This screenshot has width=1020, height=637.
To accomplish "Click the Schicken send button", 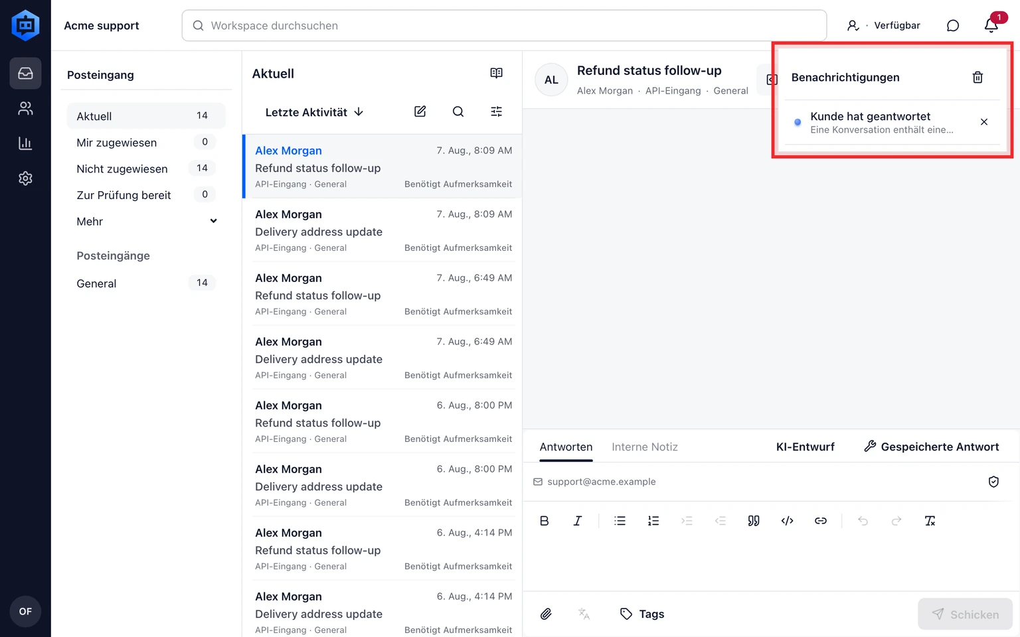I will click(x=965, y=614).
